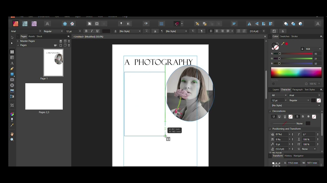Switch to the Paragraph tab
The image size is (327, 183).
[297, 89]
